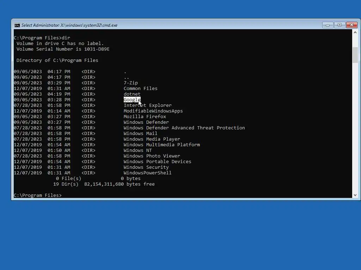Click the '7-Zip' directory entry

pos(131,83)
